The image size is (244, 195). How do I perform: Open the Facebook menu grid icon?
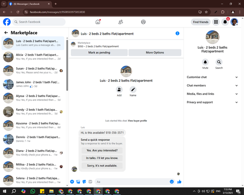pyautogui.click(x=216, y=22)
